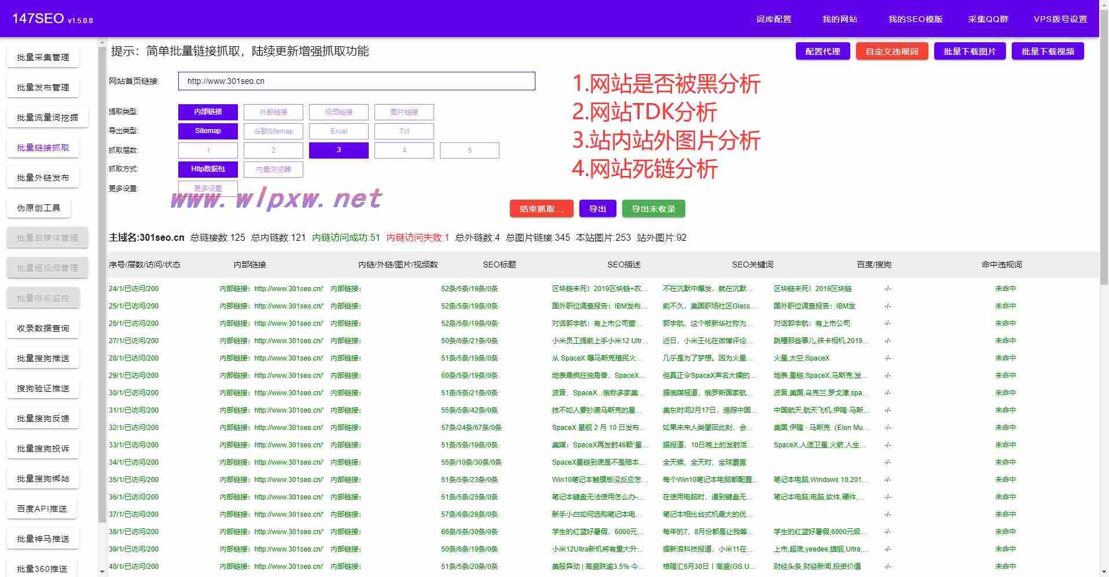The width and height of the screenshot is (1109, 577).
Task: Open 百度API推送 in sidebar
Action: tap(42, 509)
